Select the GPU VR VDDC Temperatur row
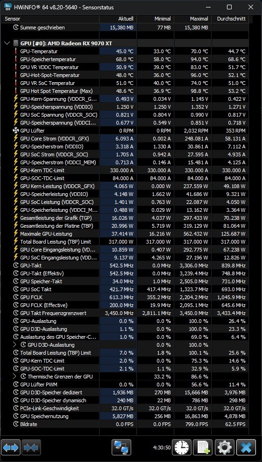 125,67
